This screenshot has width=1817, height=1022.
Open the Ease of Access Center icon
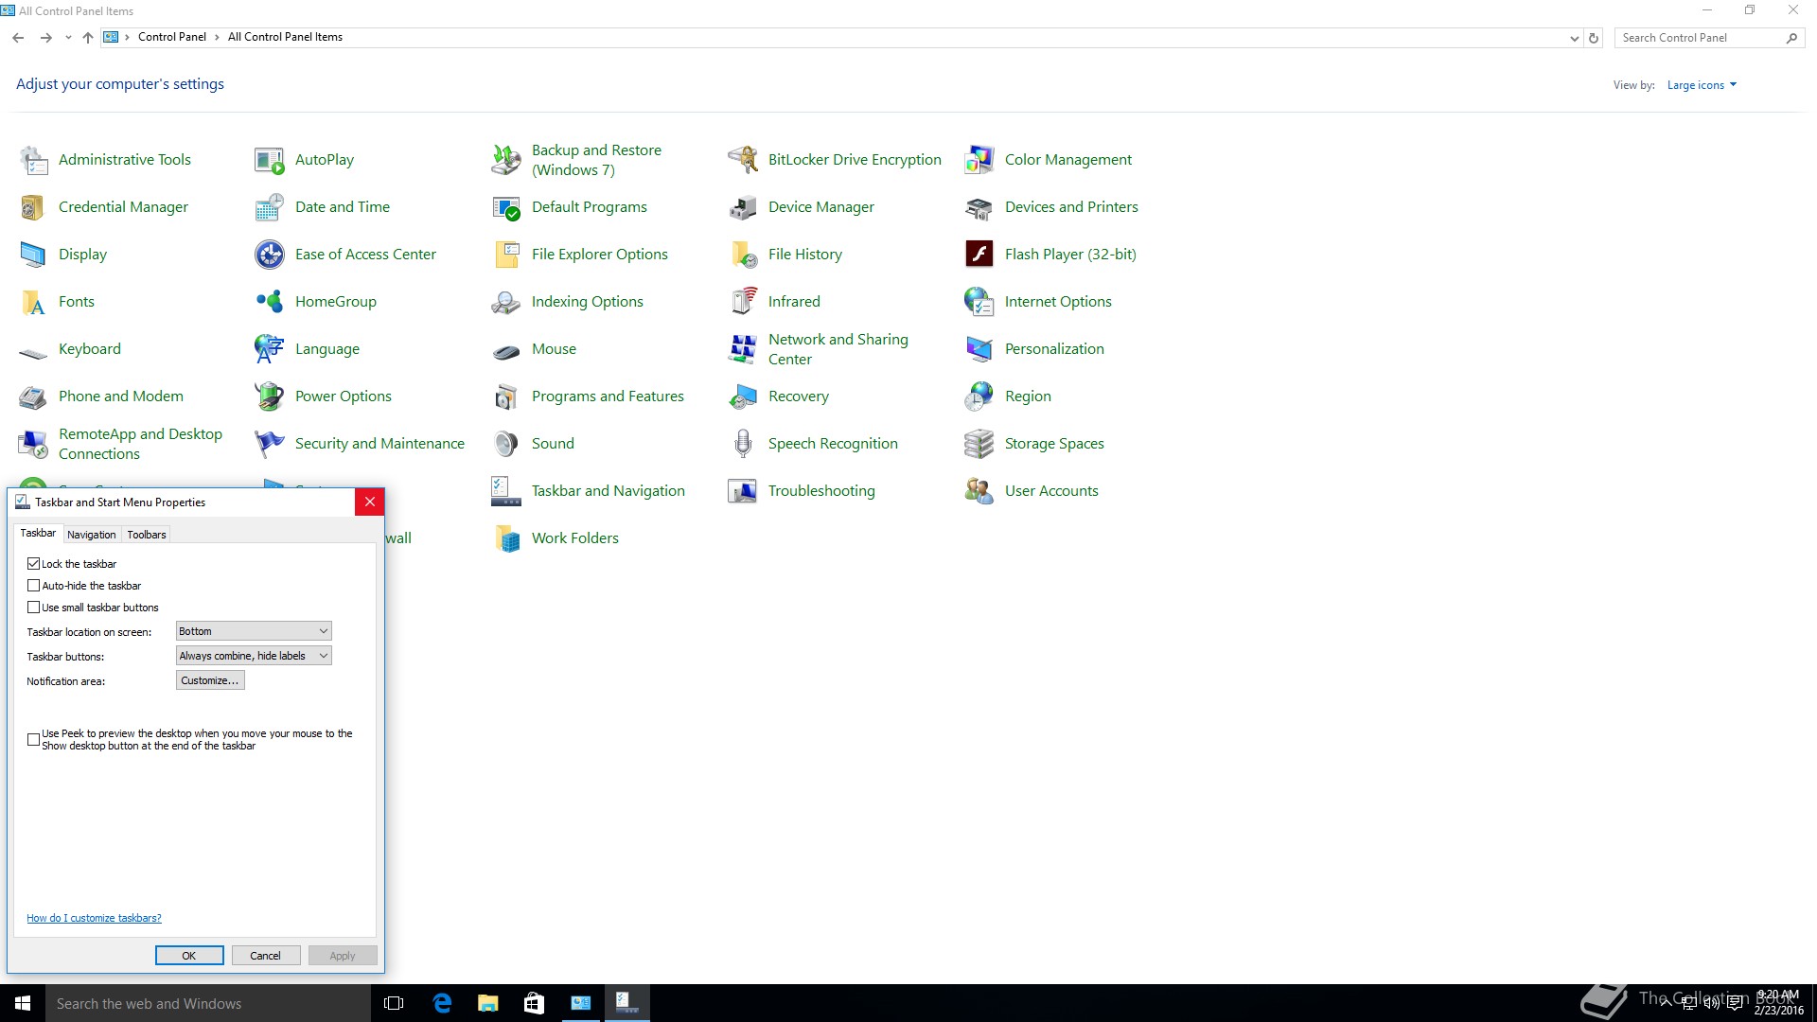pos(269,254)
